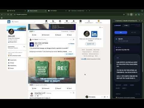This screenshot has width=144, height=108.
Task: Click the LinkedIn search field
Action: [x=23, y=22]
